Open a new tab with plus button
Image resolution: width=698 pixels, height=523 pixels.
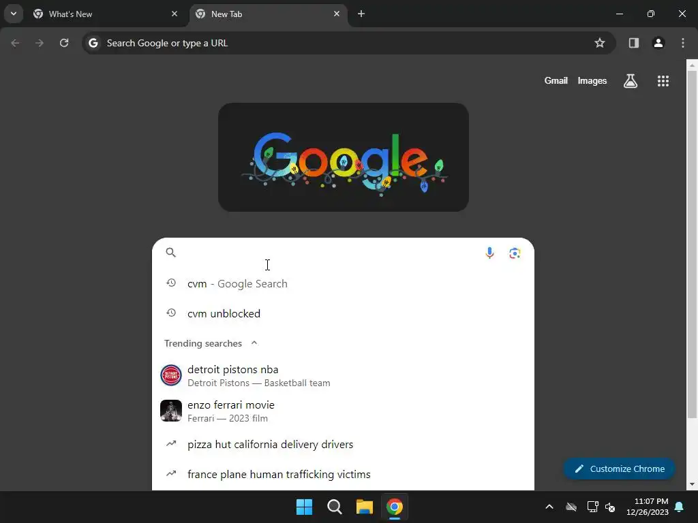tap(361, 14)
